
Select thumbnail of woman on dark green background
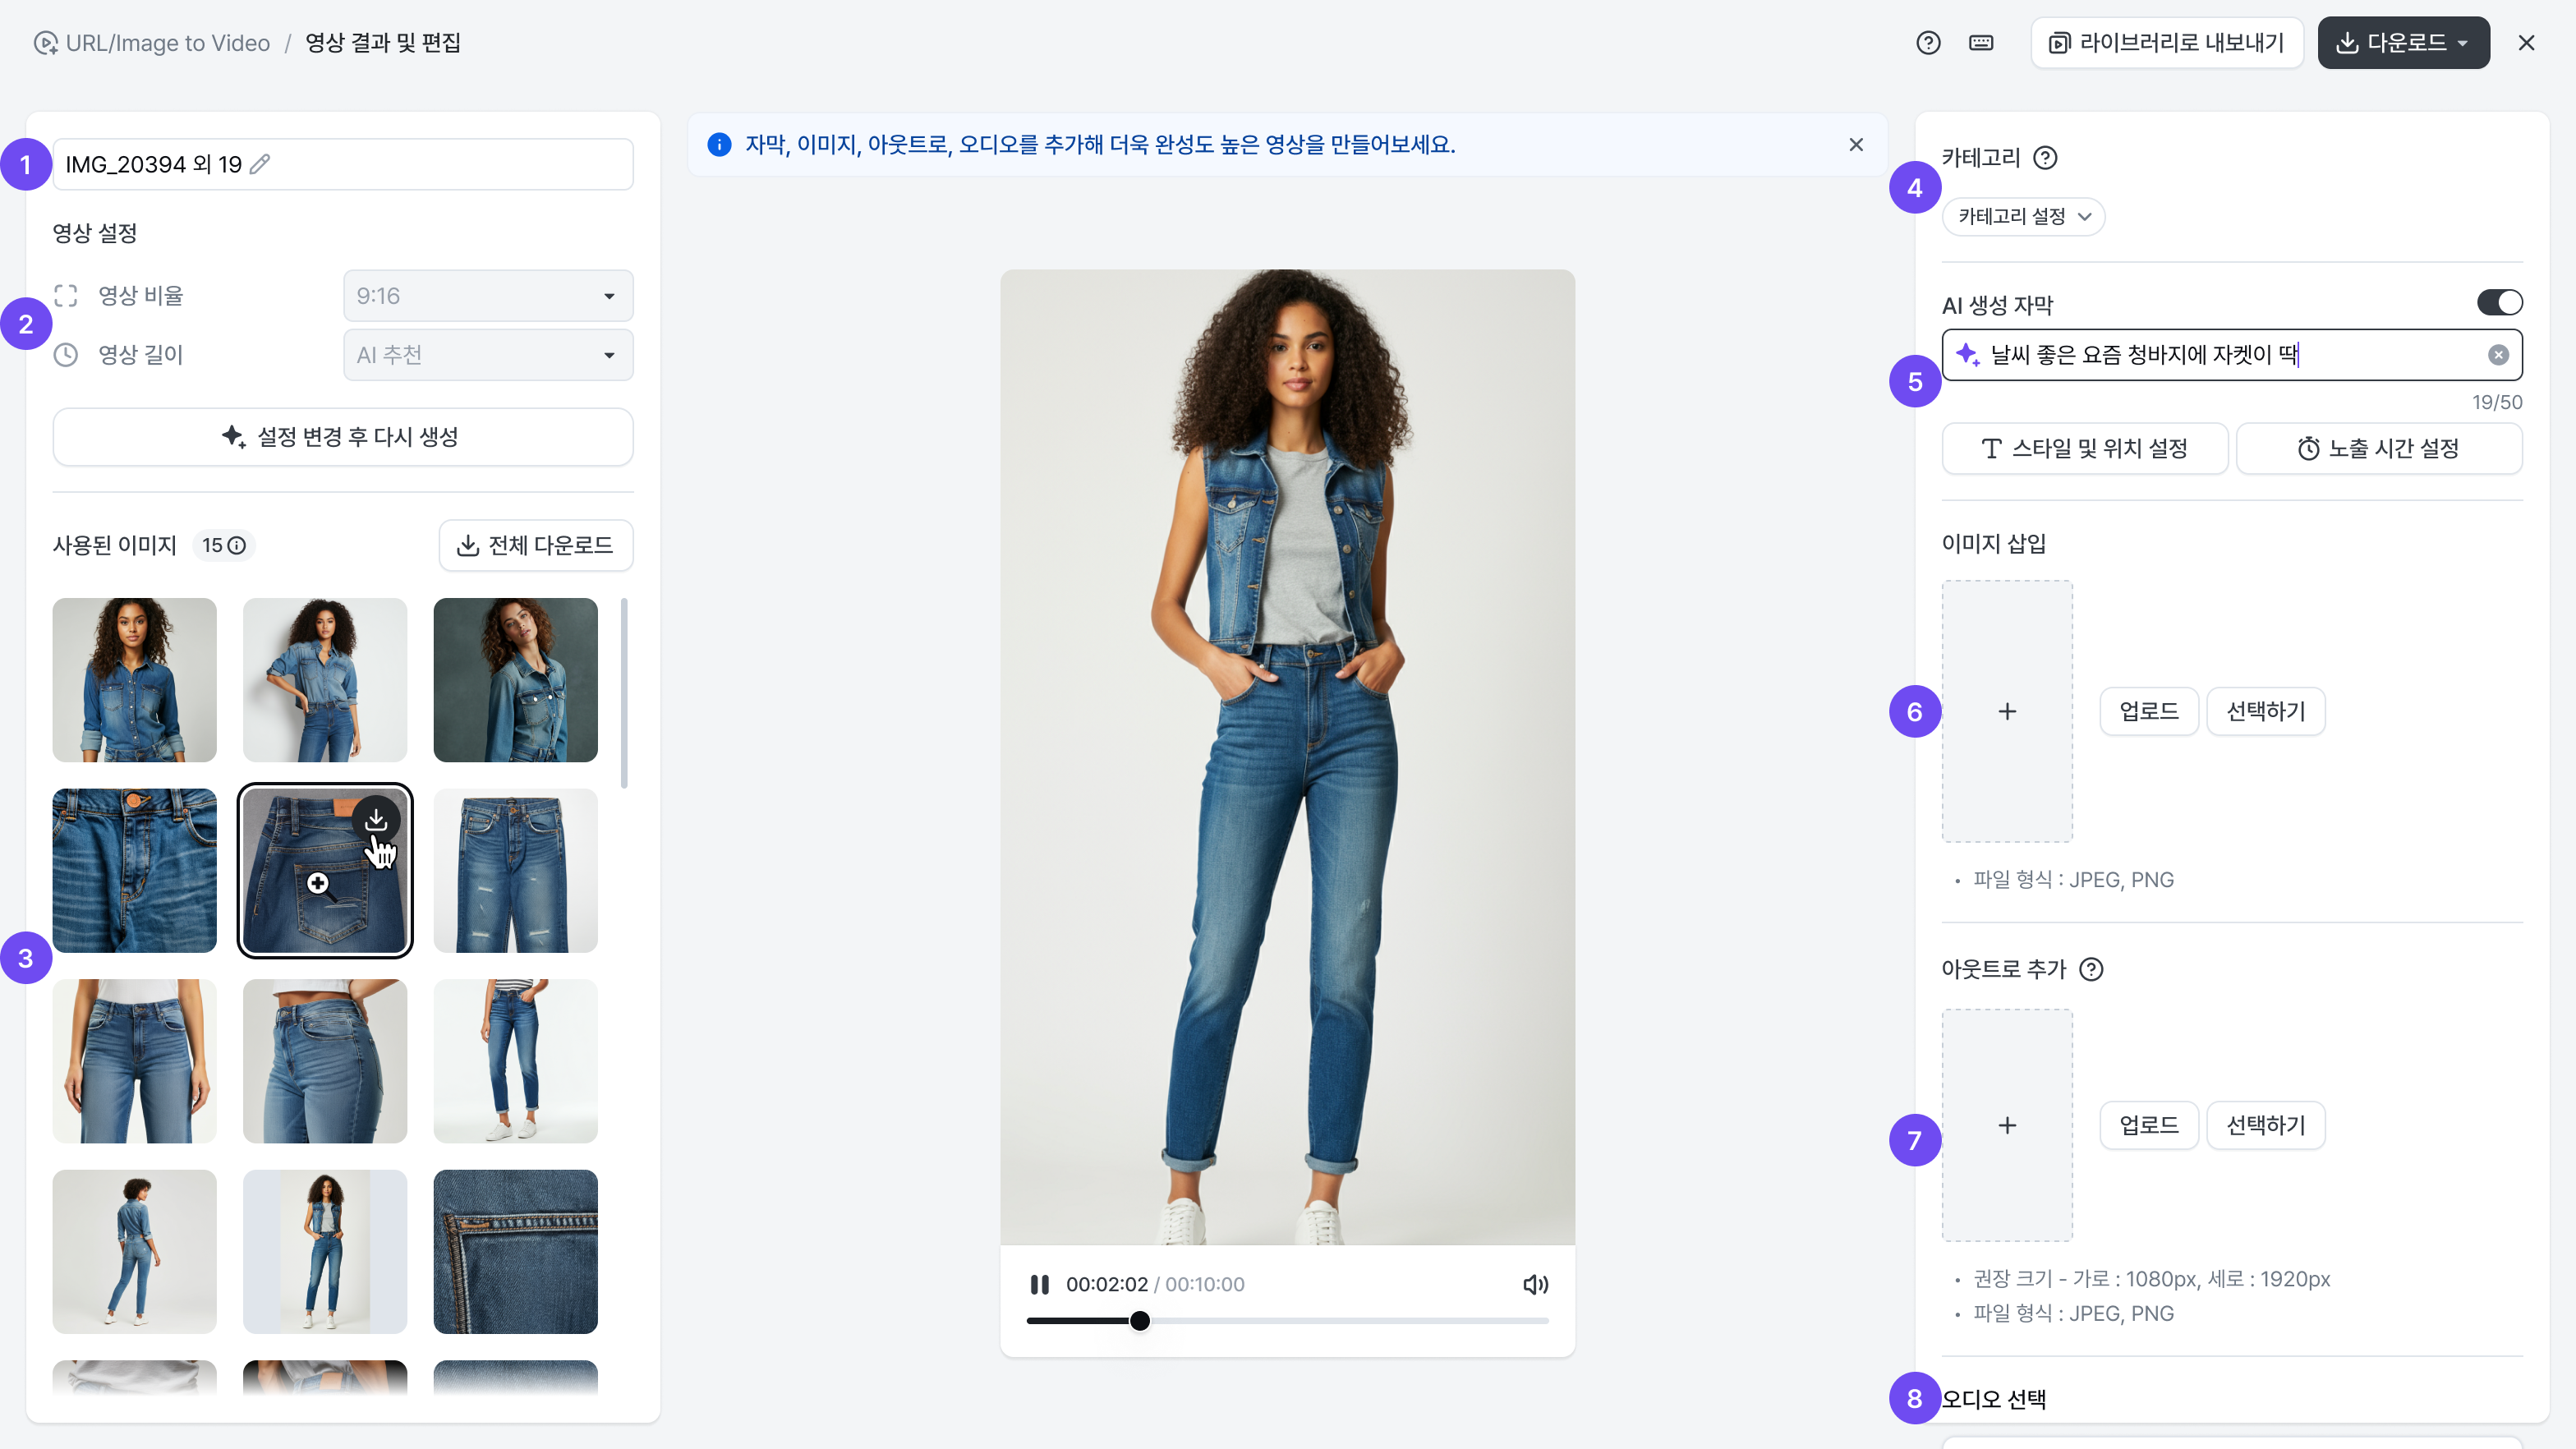tap(516, 680)
